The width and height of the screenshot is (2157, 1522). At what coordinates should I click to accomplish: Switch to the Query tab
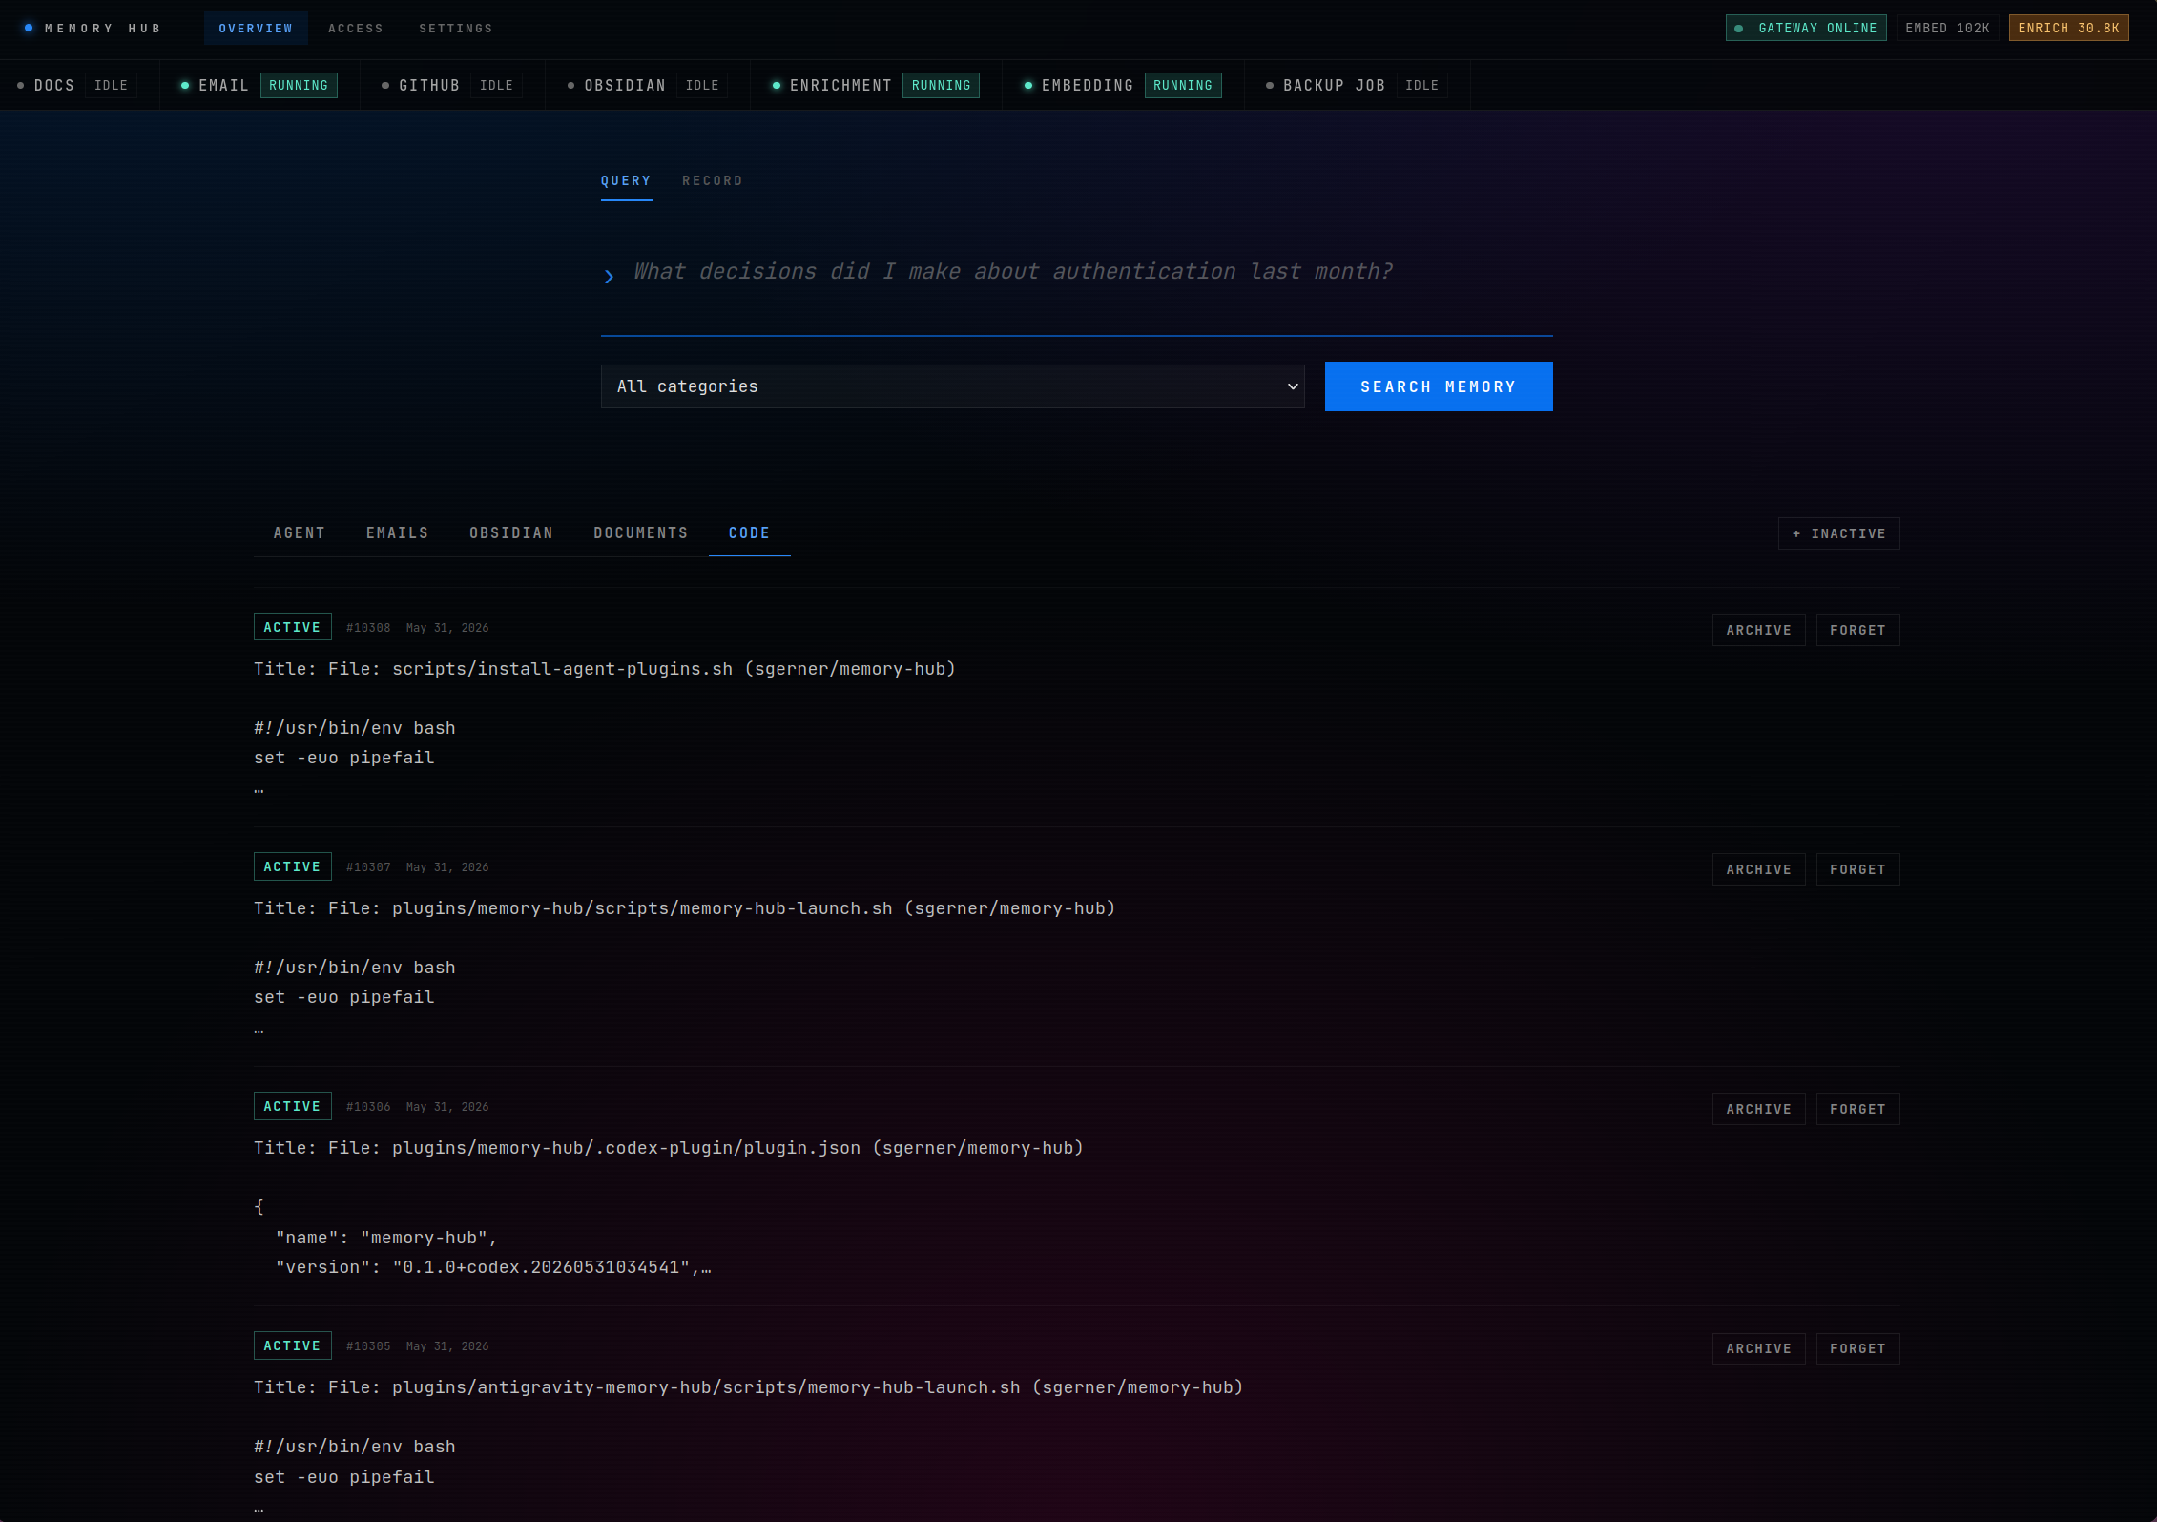tap(626, 181)
